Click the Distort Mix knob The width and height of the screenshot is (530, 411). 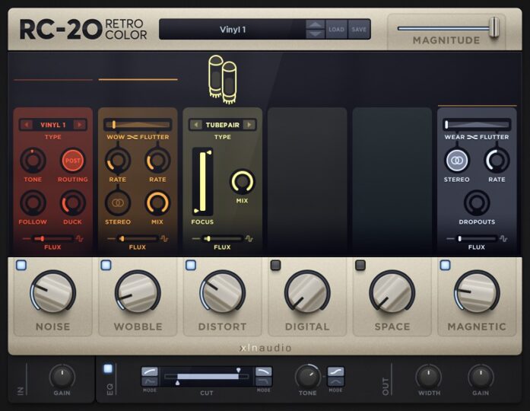(x=242, y=182)
